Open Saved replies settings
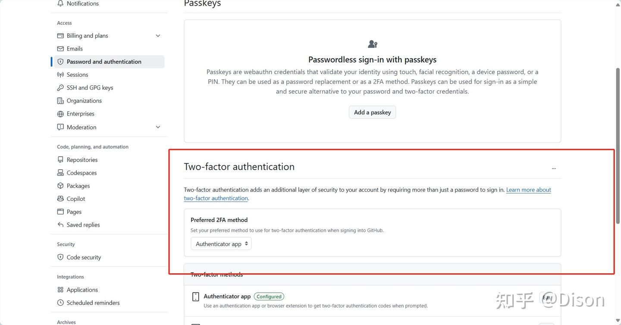This screenshot has width=621, height=325. [x=83, y=225]
